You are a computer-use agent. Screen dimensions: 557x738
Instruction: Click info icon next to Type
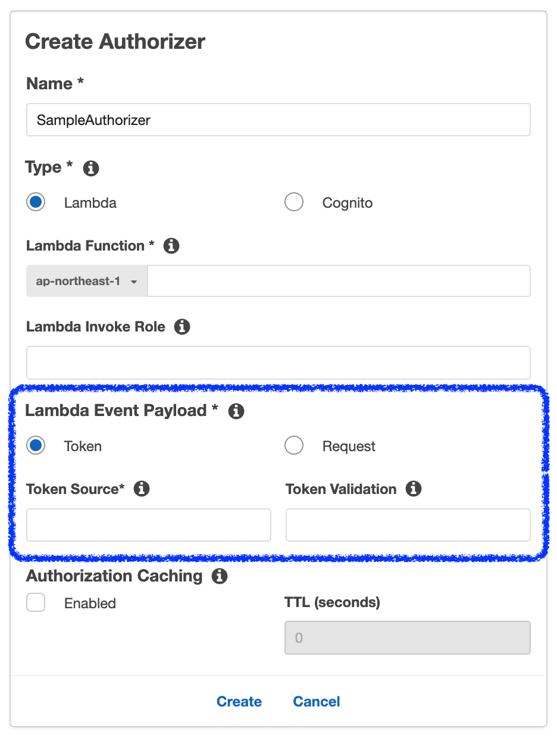pos(91,168)
